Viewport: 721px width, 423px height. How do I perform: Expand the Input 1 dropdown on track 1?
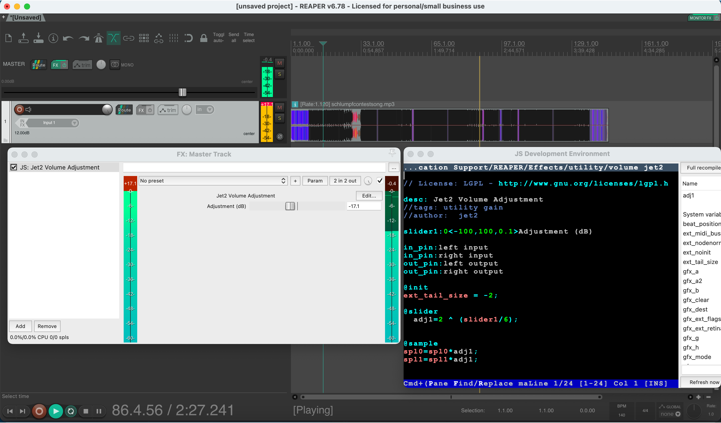(x=74, y=123)
